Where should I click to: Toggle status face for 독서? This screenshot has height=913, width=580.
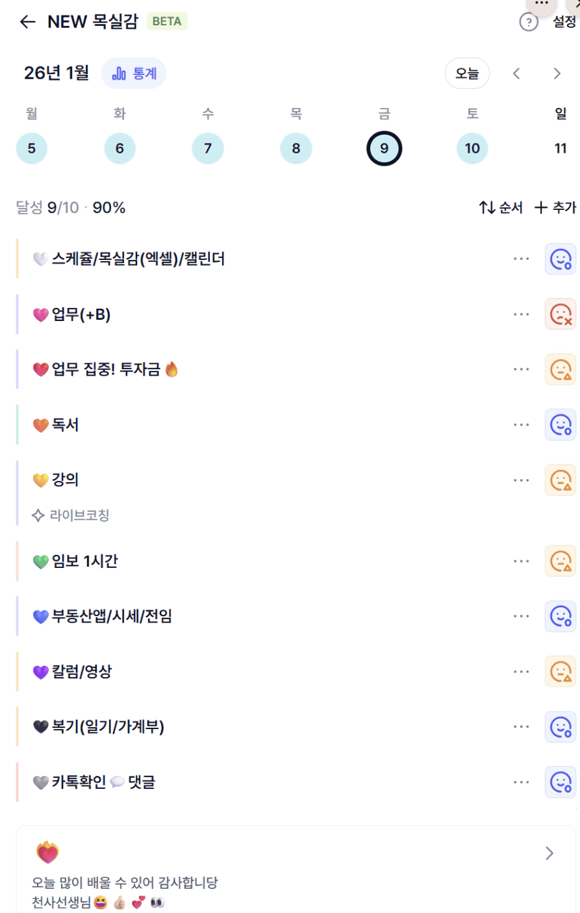point(560,425)
